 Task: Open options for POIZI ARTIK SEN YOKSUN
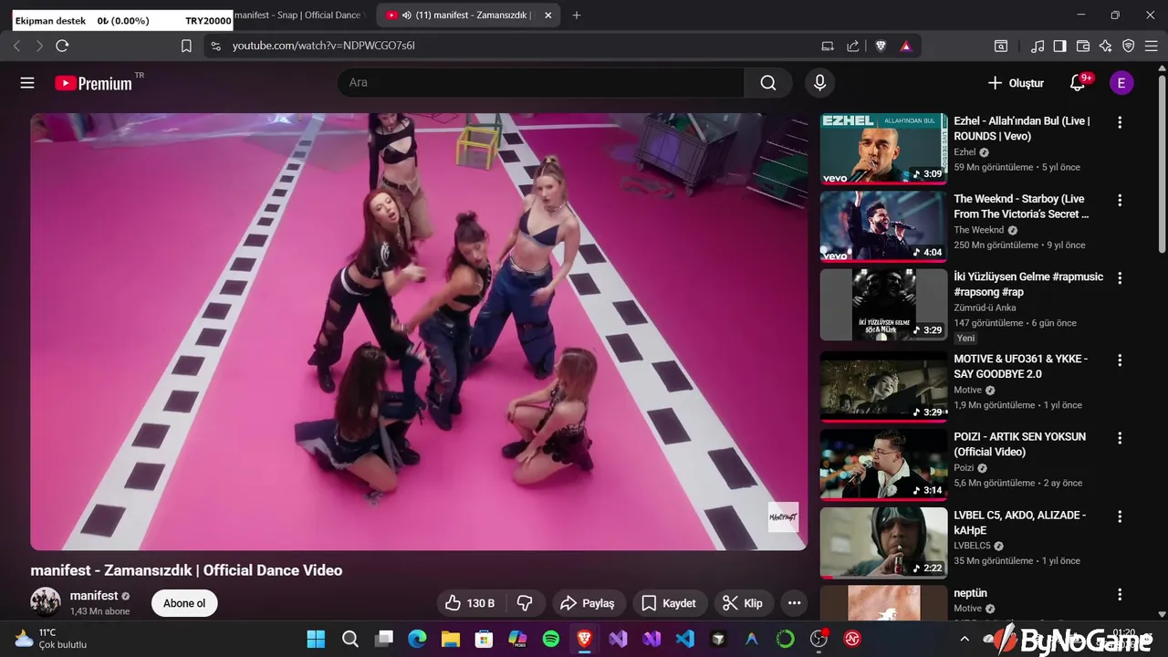(1120, 438)
